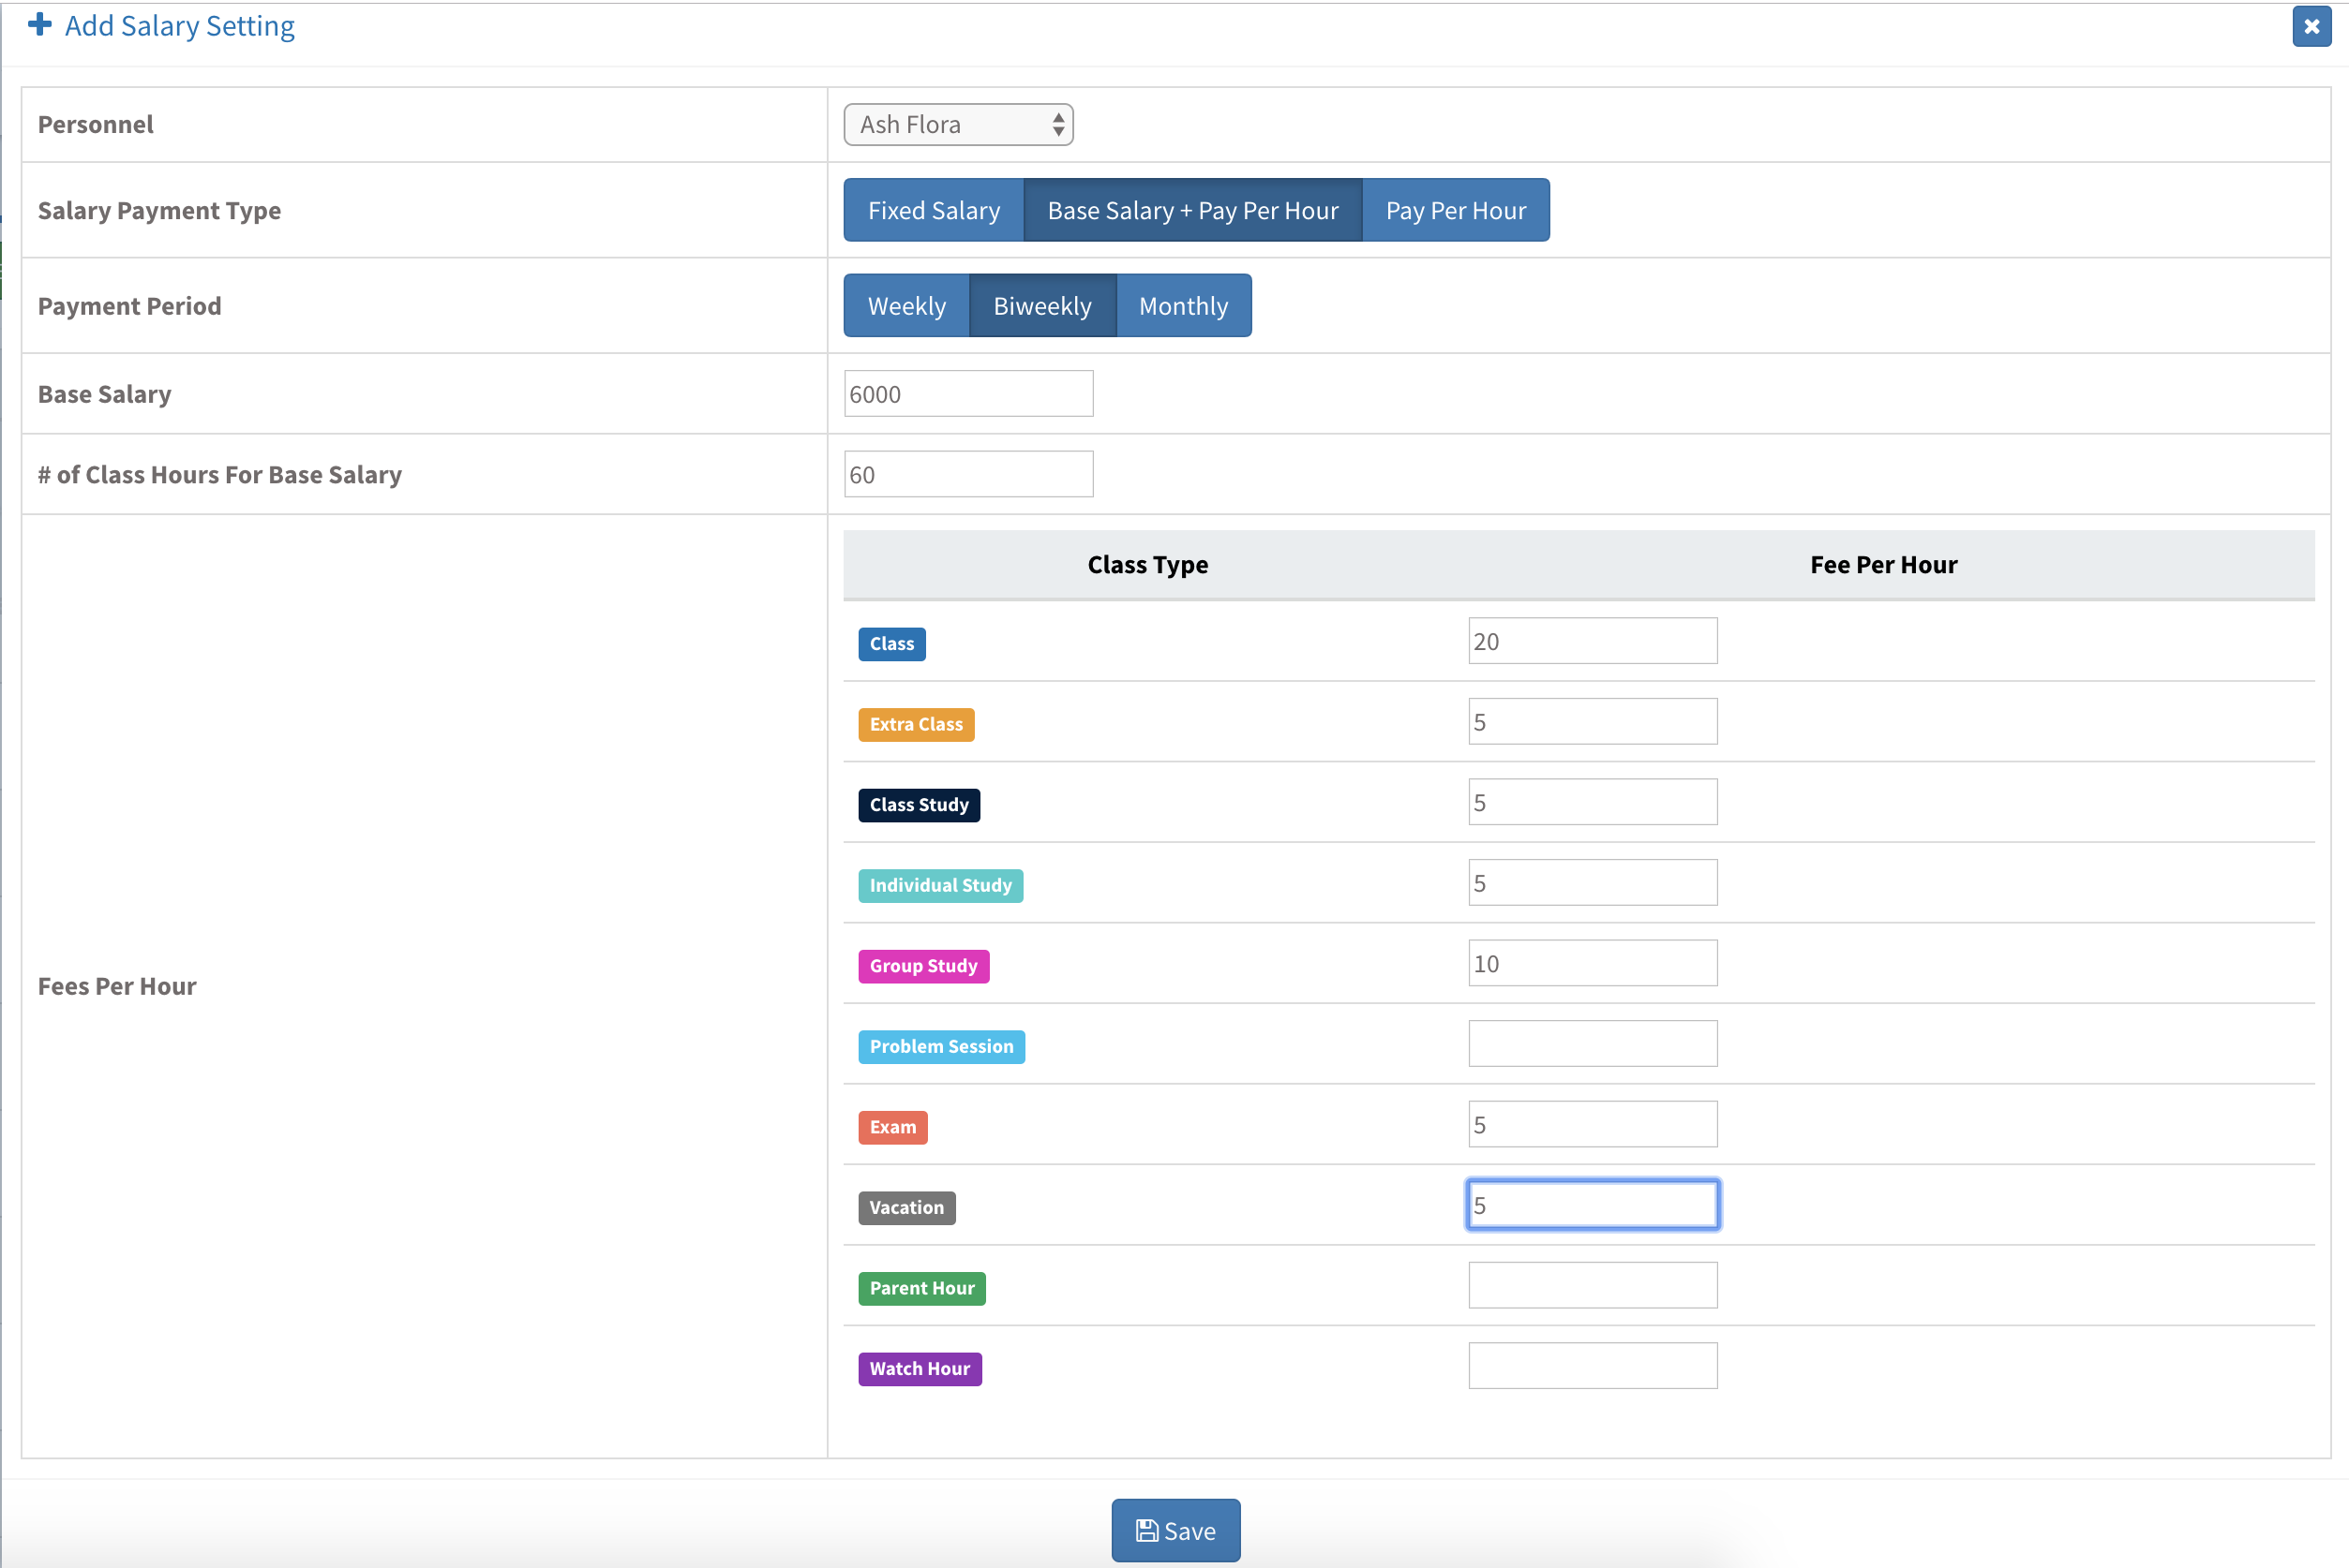Select Fixed Salary payment type
The width and height of the screenshot is (2349, 1568).
(x=933, y=211)
